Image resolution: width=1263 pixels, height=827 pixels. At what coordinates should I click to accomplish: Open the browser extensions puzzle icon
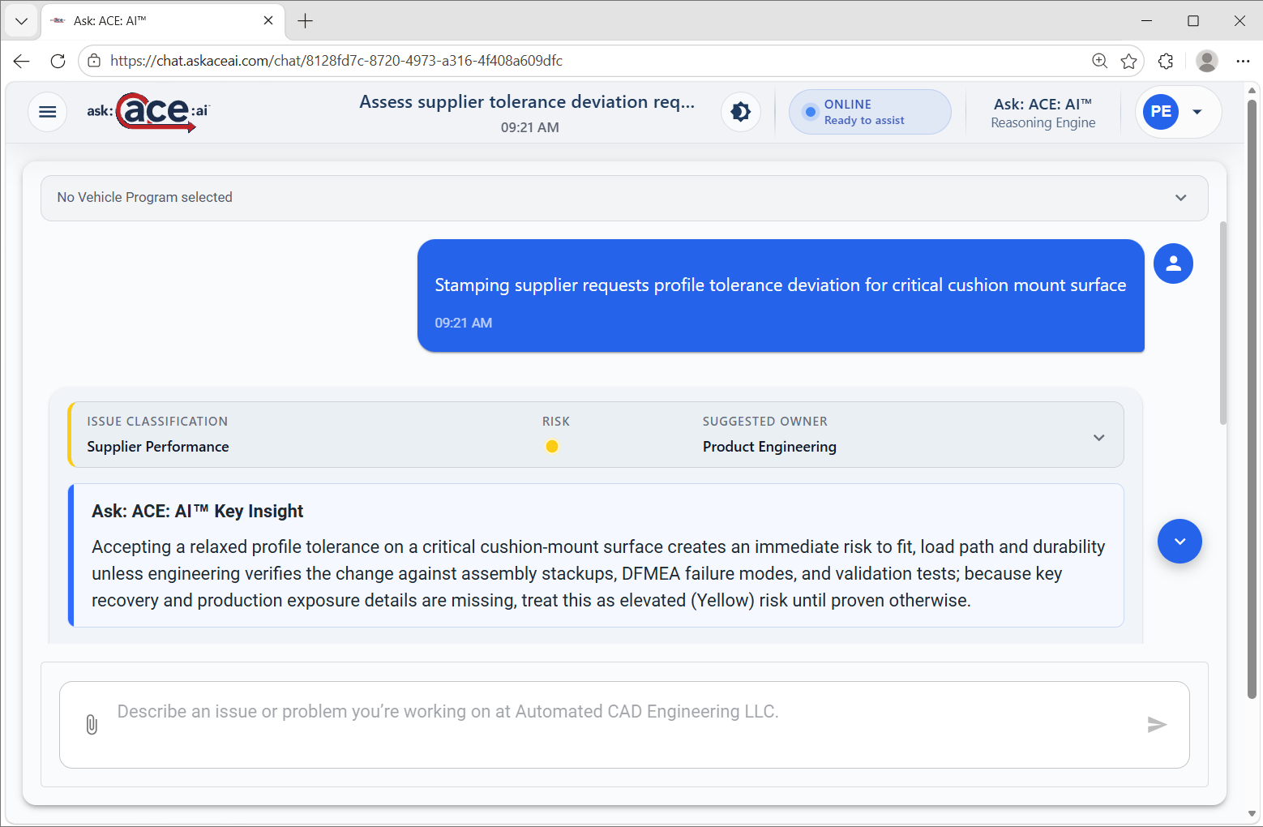(1166, 61)
